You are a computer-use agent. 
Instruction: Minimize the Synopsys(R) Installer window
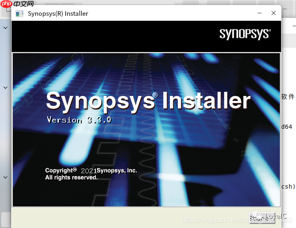click(x=260, y=13)
